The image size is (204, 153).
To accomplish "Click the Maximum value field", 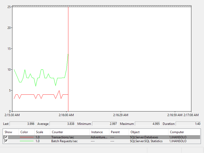I will point(148,124).
